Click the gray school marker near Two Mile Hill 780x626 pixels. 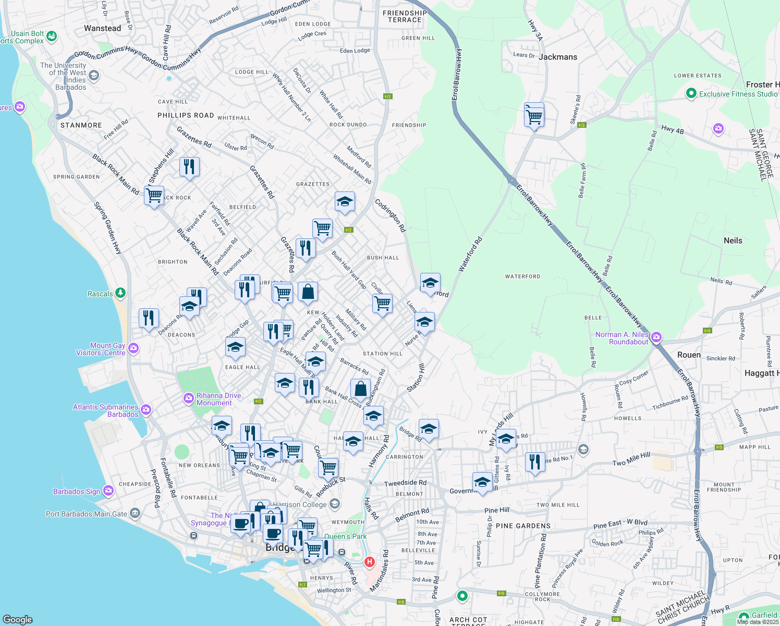coord(583,449)
